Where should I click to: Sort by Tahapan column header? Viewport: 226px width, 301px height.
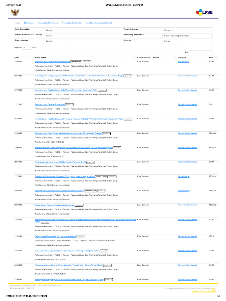[192, 58]
